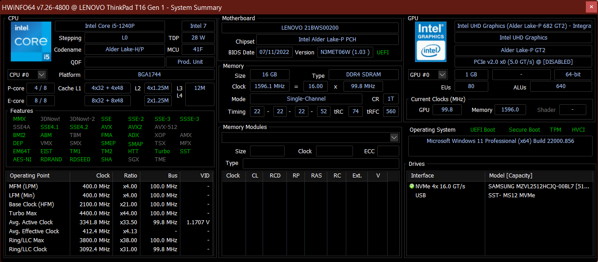Image resolution: width=598 pixels, height=262 pixels.
Task: Click the TDP value 28 W
Action: [x=198, y=38]
